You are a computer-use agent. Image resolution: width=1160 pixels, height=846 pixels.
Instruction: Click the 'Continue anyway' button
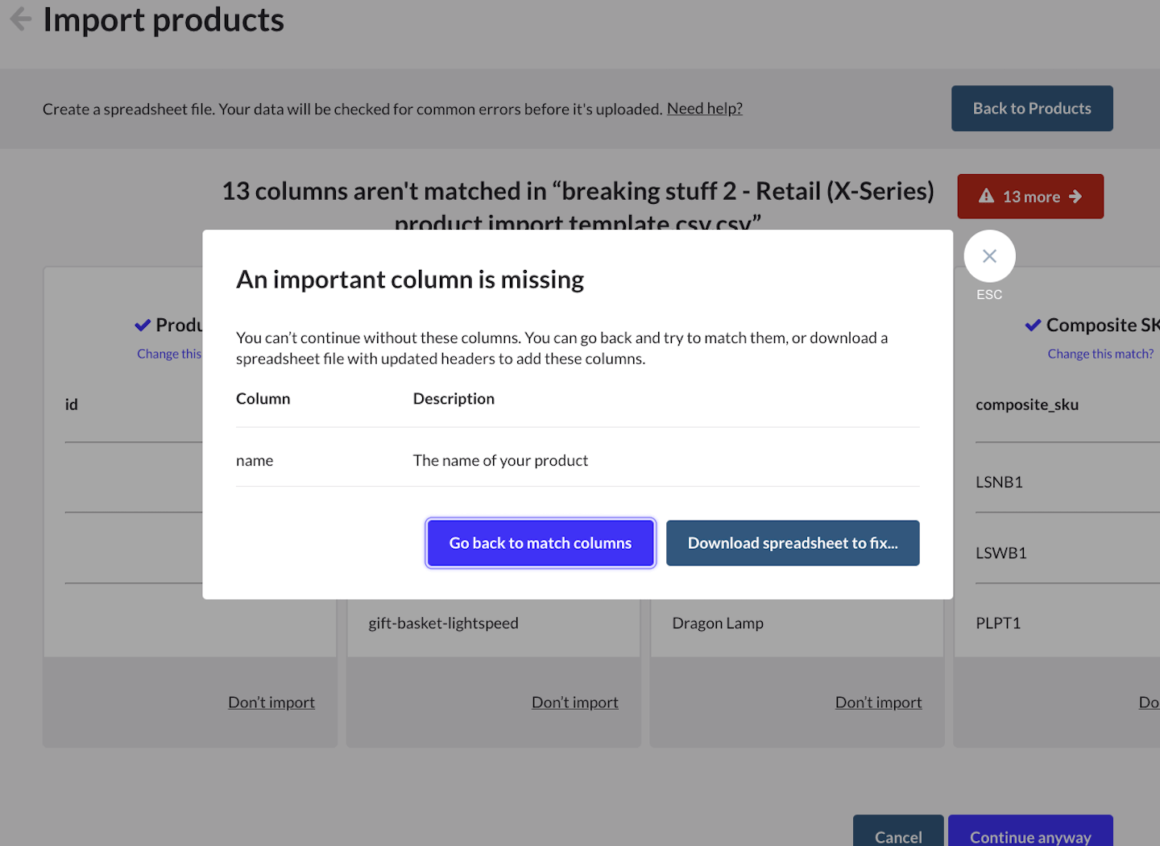[1029, 836]
